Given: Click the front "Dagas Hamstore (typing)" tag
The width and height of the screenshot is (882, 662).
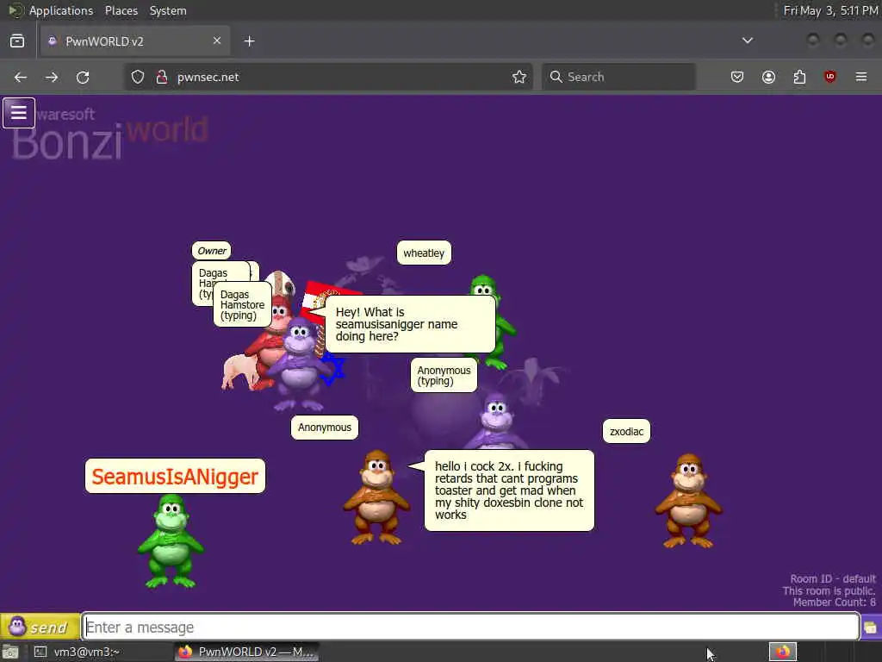Looking at the screenshot, I should click(x=242, y=304).
